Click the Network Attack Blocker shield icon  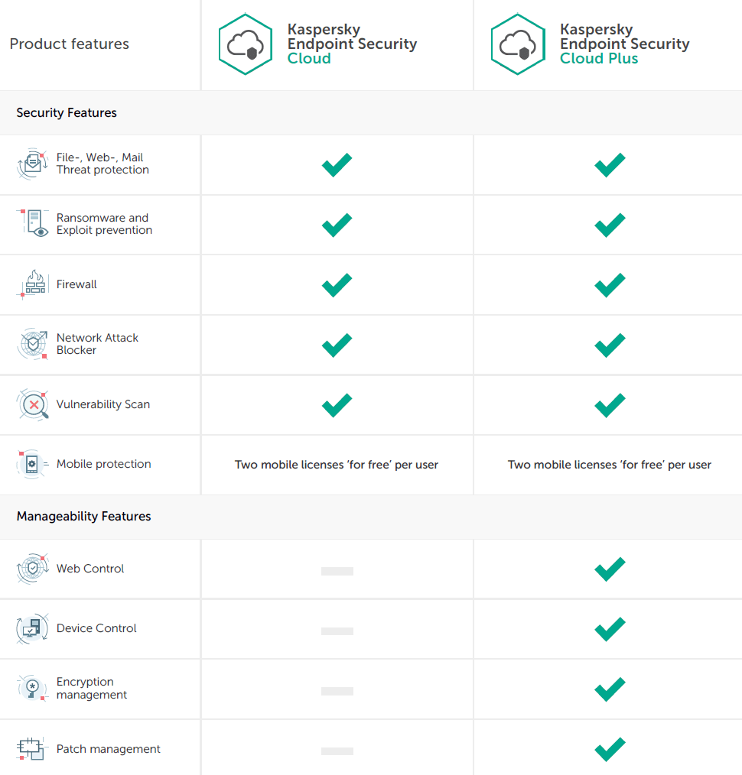[x=33, y=344]
